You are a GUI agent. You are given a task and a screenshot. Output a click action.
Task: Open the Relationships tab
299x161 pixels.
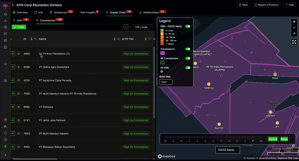pos(153,12)
